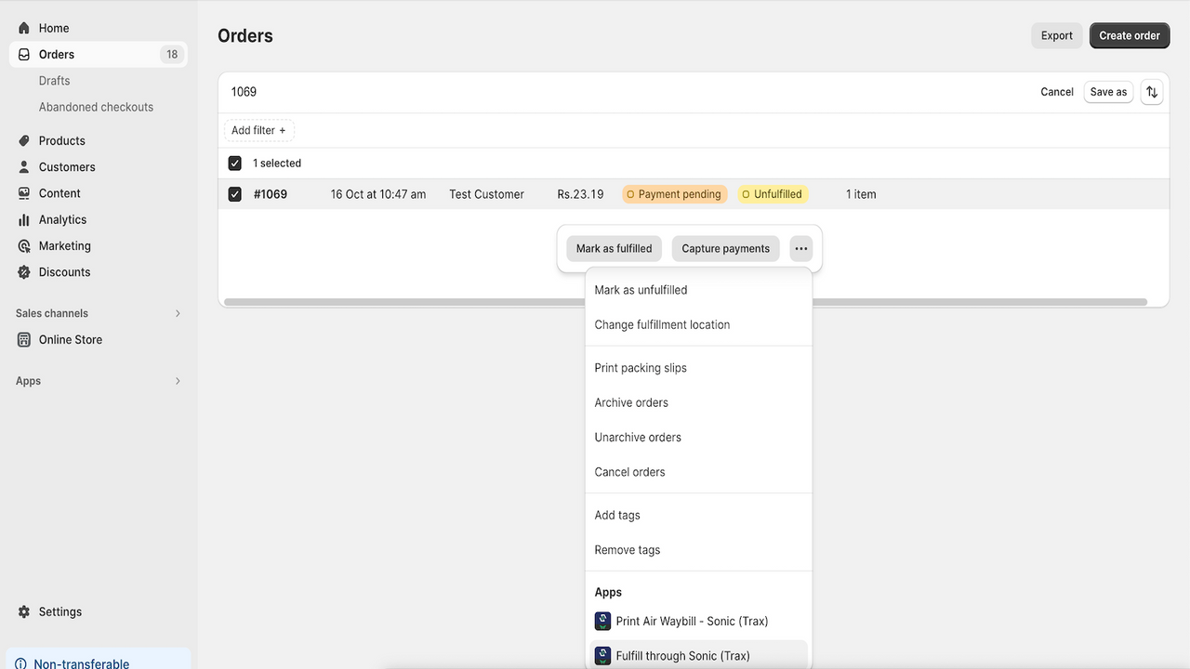Choose Fulfill through Sonic (Trax)

click(699, 656)
